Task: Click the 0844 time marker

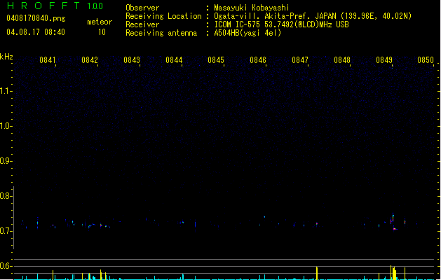Action: click(x=174, y=60)
